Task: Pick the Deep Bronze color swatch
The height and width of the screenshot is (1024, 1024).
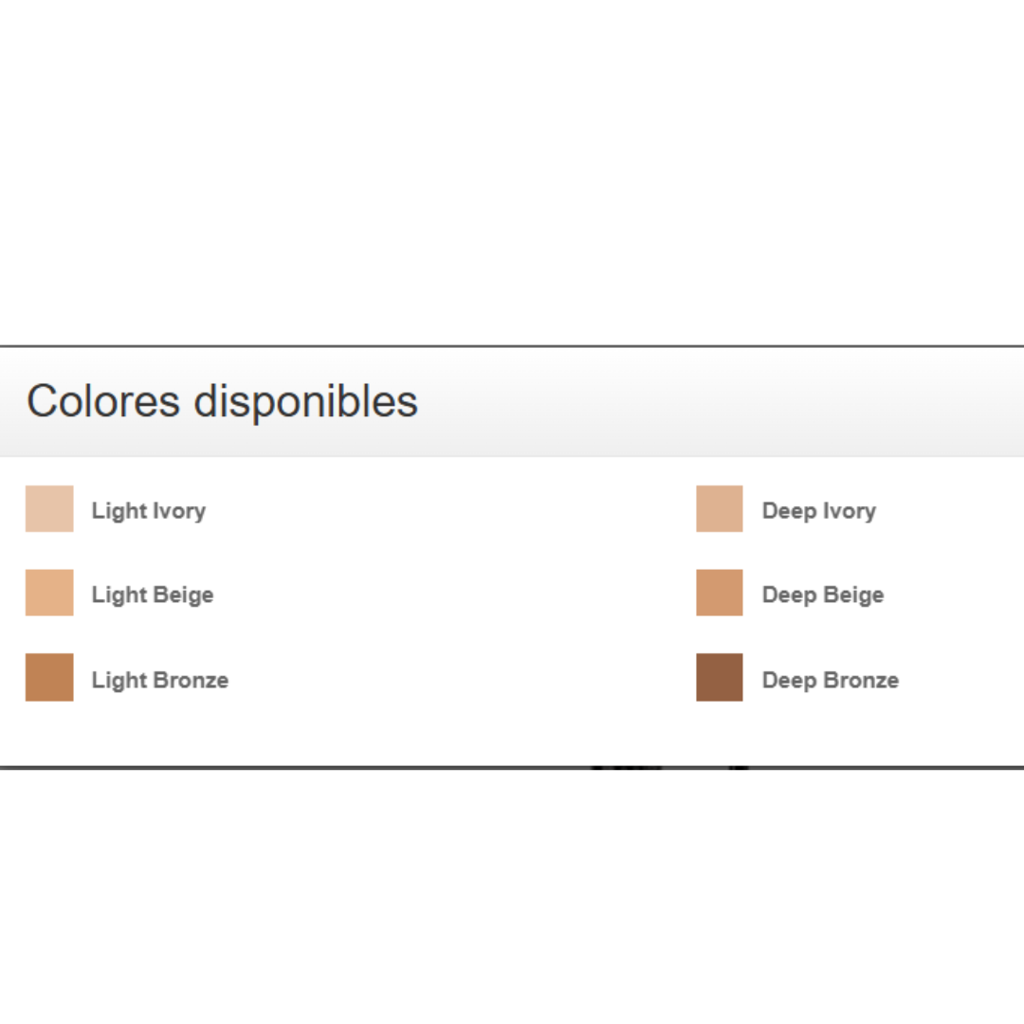Action: pos(719,677)
